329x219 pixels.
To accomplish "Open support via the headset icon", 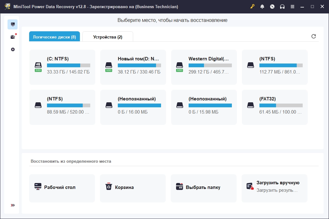I will pos(282,7).
